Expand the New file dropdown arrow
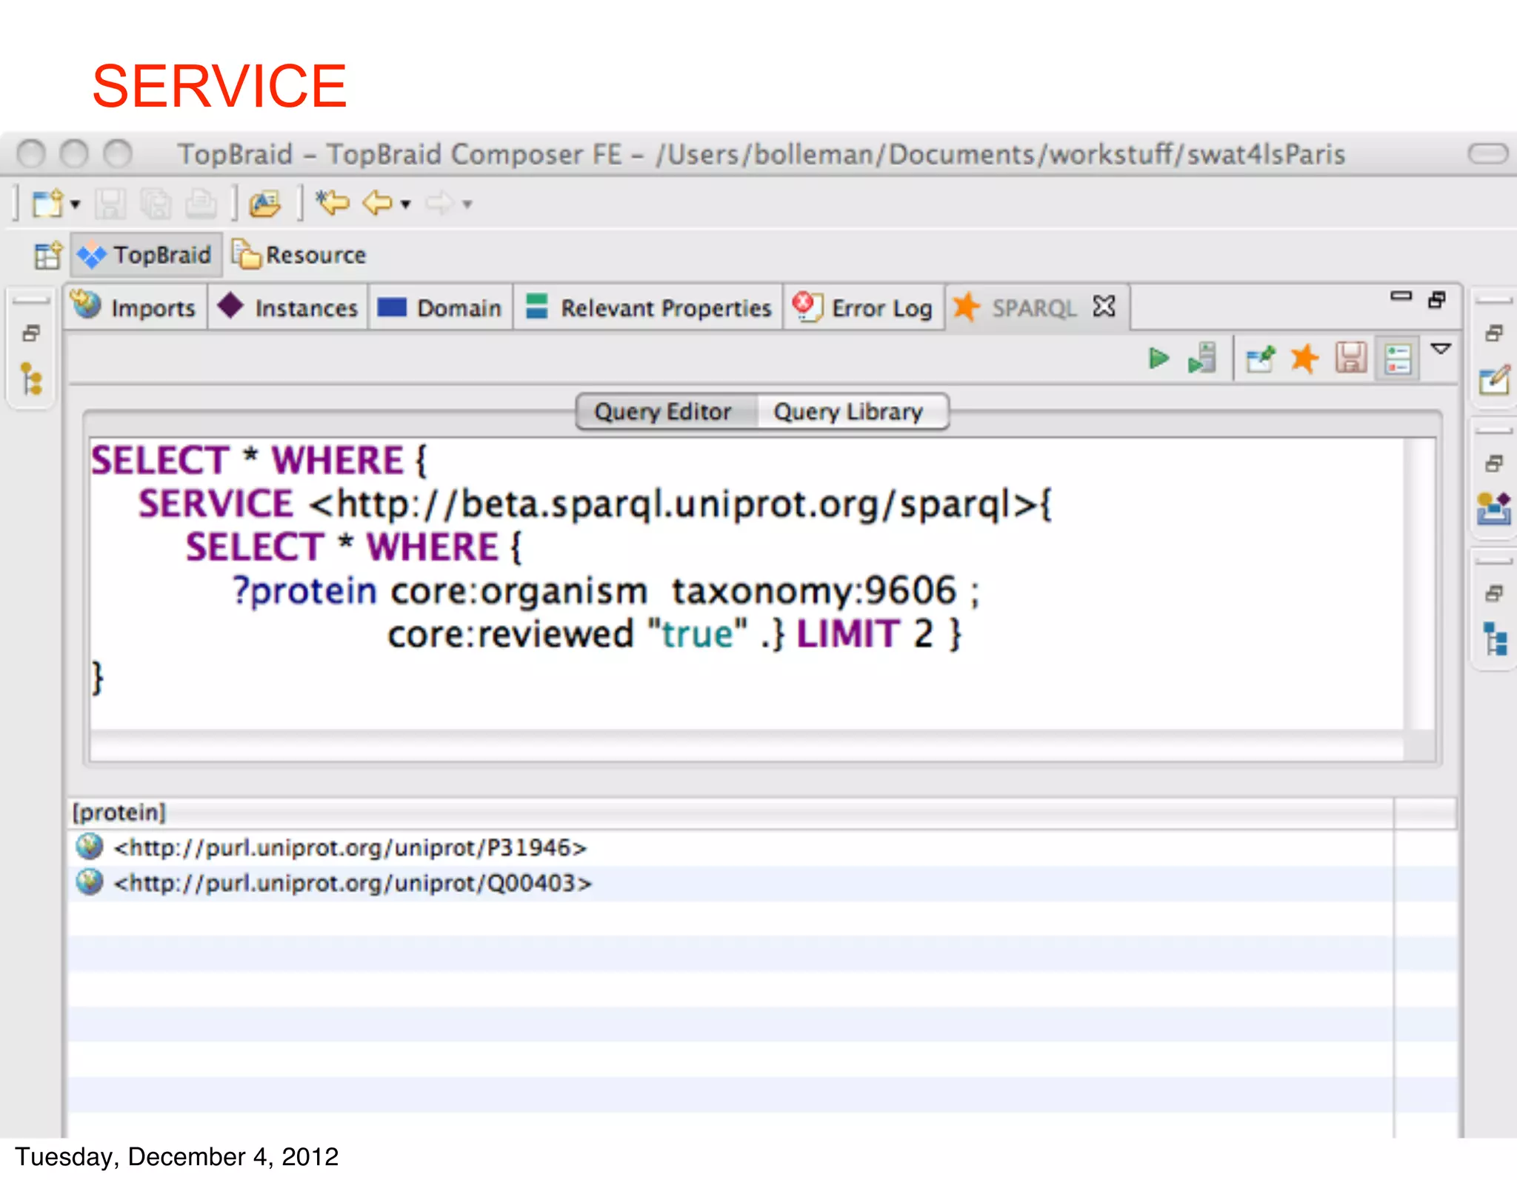Screen dimensions: 1517x1180 (75, 204)
